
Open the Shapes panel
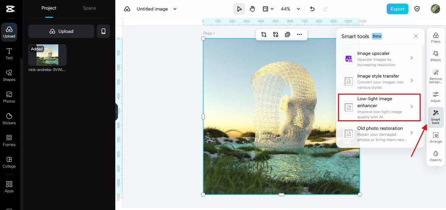pos(9,75)
